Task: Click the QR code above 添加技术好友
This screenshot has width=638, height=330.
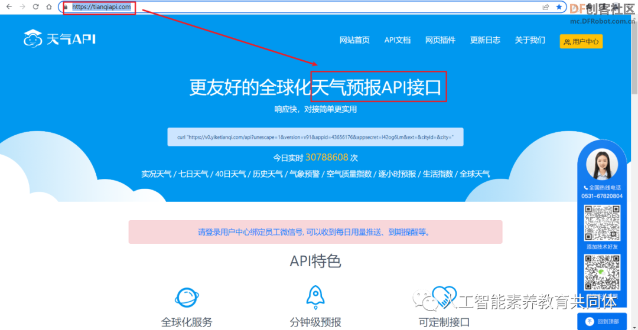Action: pyautogui.click(x=602, y=223)
